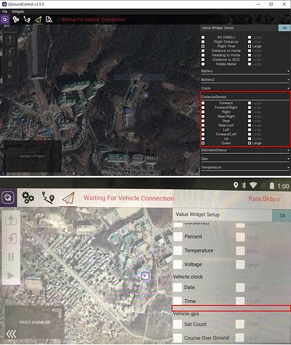Enable the Distance to GCS checkbox
Image resolution: width=291 pixels, height=345 pixels.
pos(203,59)
